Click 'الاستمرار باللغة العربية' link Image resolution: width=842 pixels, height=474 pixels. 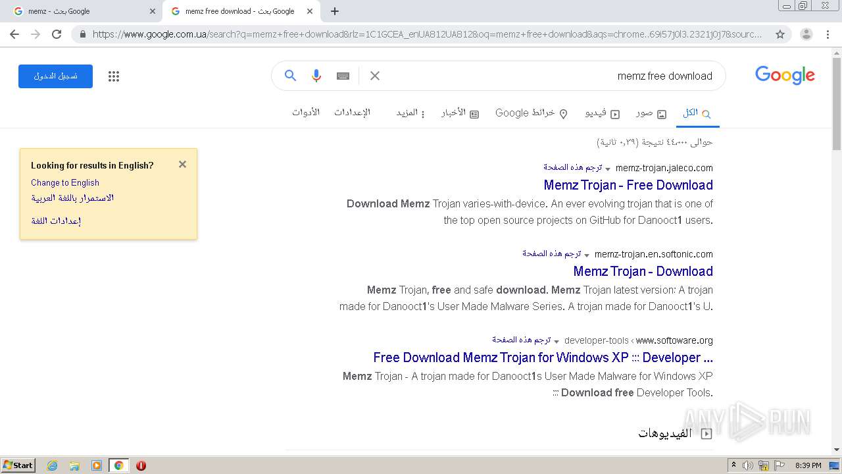72,198
